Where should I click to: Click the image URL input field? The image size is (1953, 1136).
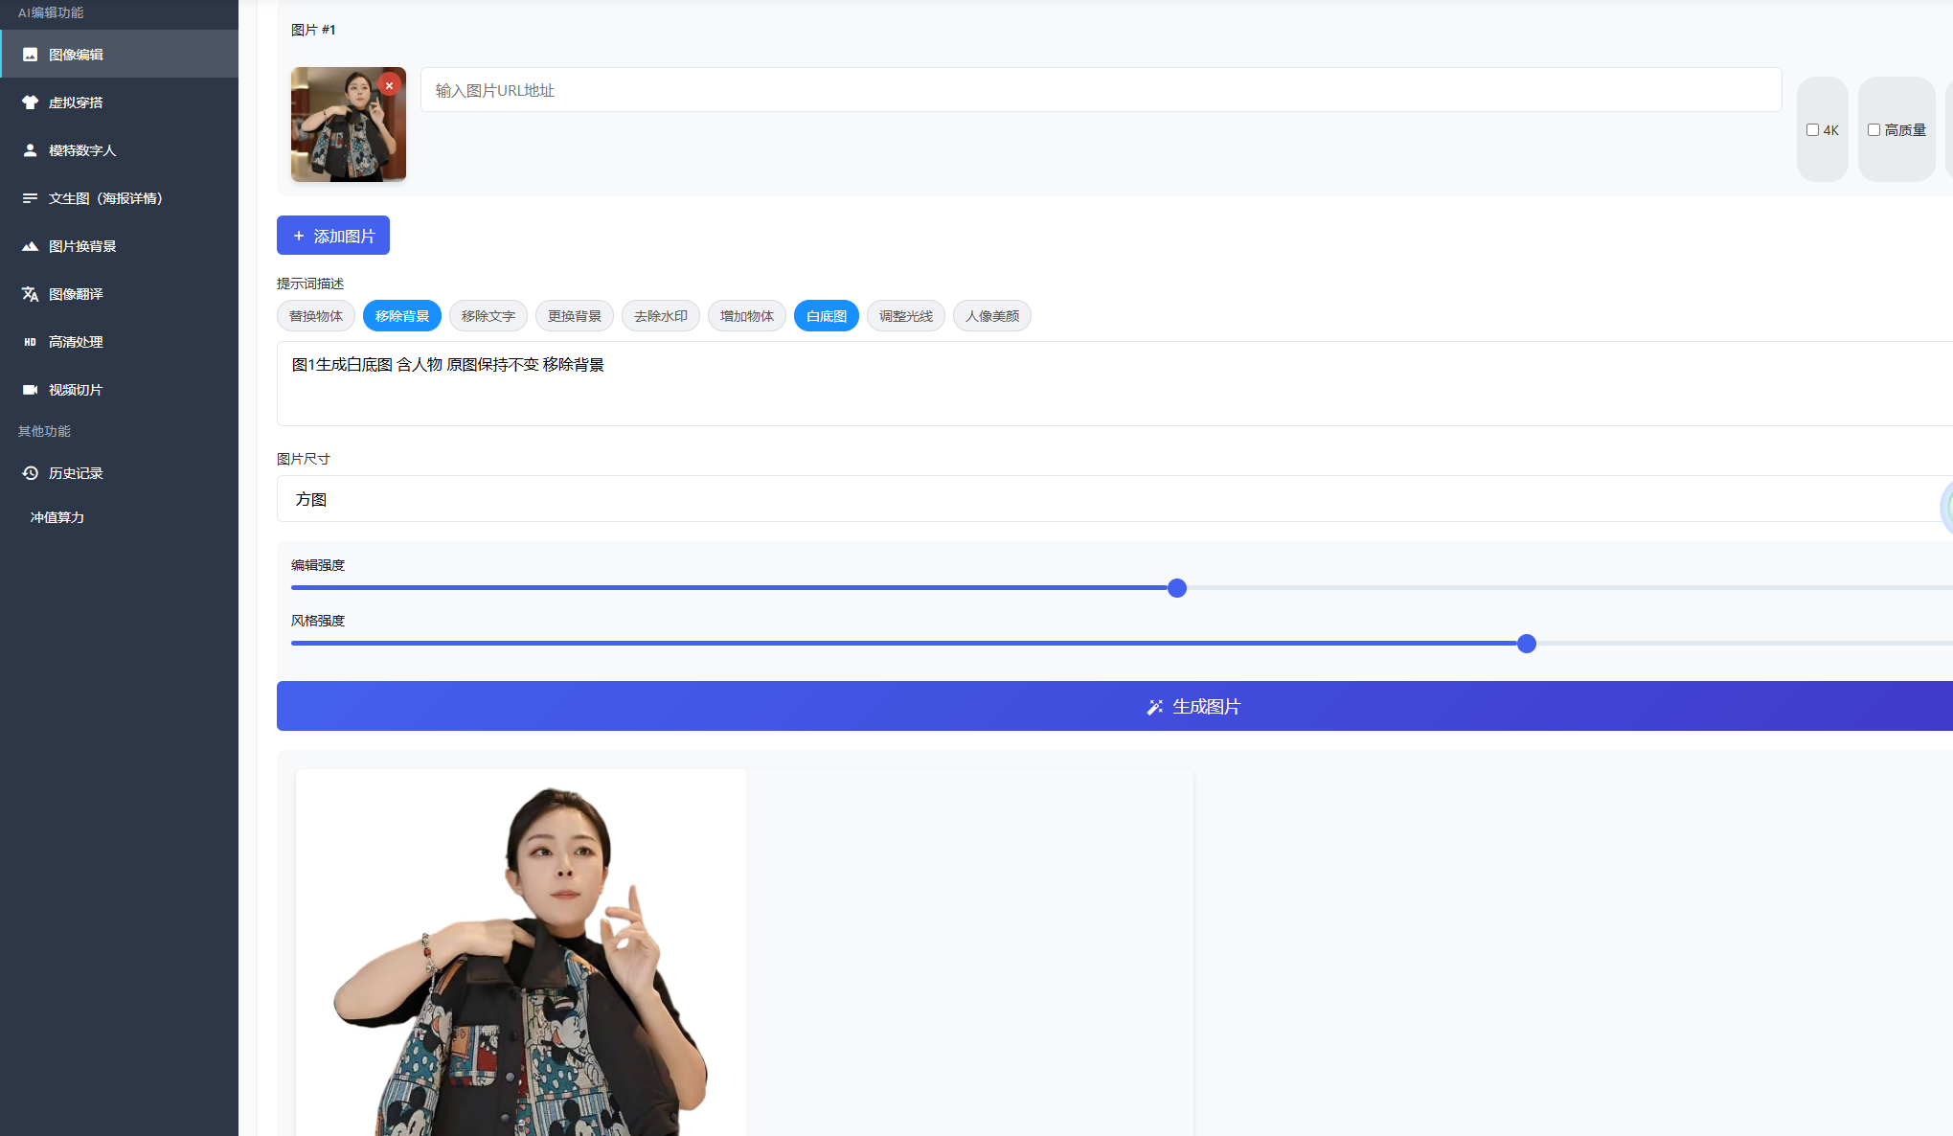click(x=1101, y=90)
